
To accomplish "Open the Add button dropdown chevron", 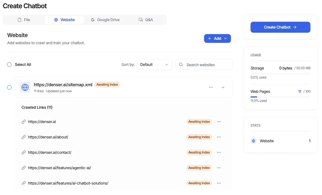I will click(225, 38).
